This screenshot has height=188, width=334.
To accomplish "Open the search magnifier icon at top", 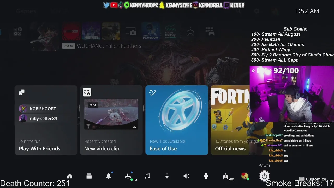I will pyautogui.click(x=238, y=11).
